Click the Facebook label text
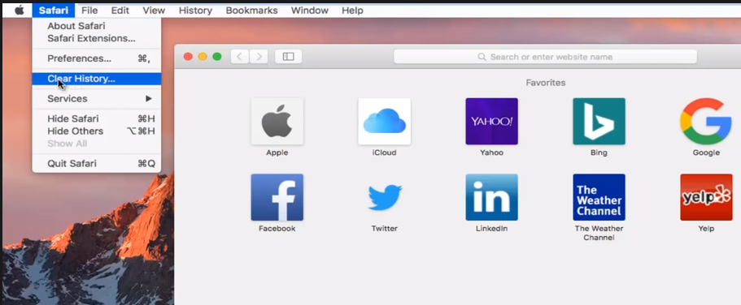This screenshot has height=305, width=741. click(x=277, y=229)
